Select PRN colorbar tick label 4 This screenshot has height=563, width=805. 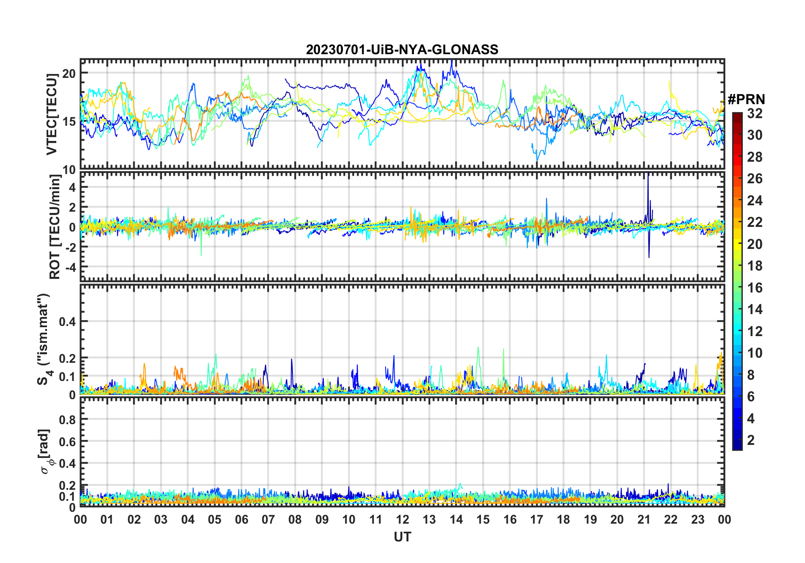(x=751, y=419)
